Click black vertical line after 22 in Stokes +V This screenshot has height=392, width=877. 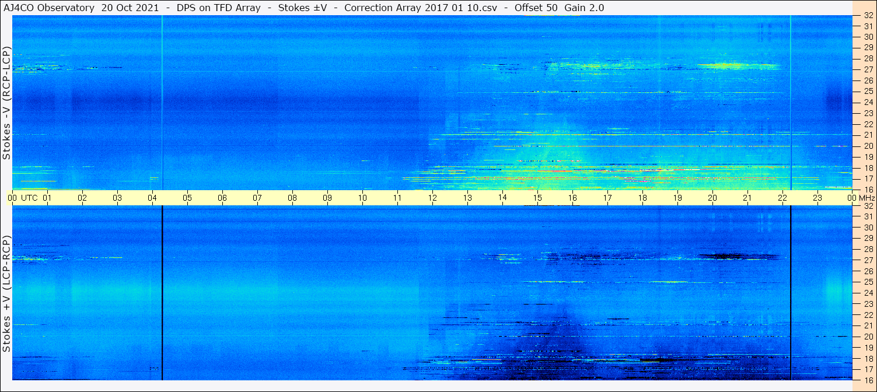[x=791, y=293]
